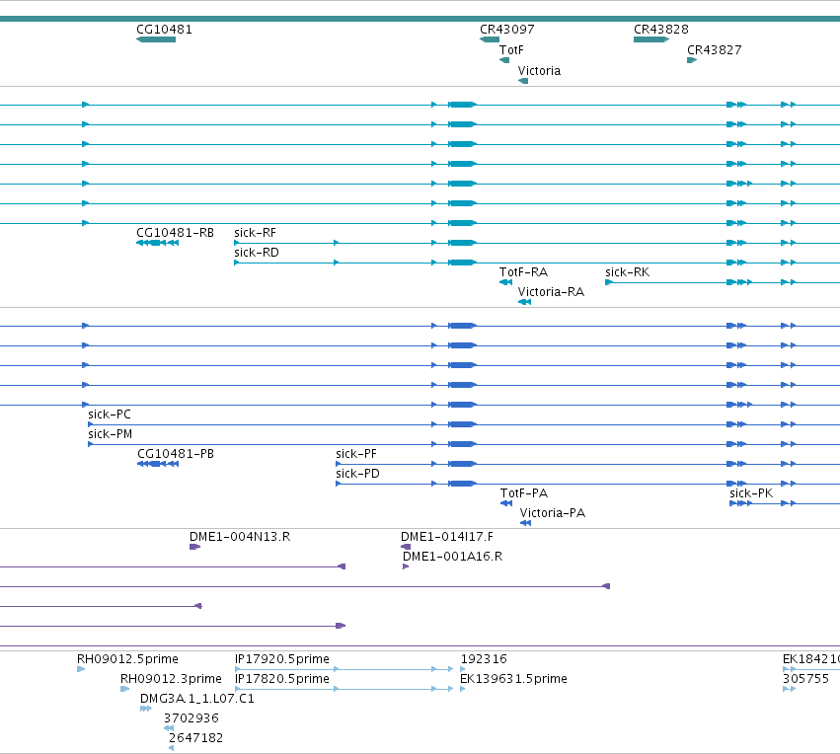Click the sick-PC protein label
The image size is (840, 754).
tap(110, 415)
